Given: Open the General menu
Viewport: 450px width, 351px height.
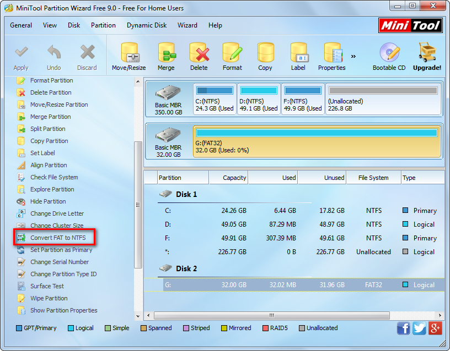Looking at the screenshot, I should point(20,25).
